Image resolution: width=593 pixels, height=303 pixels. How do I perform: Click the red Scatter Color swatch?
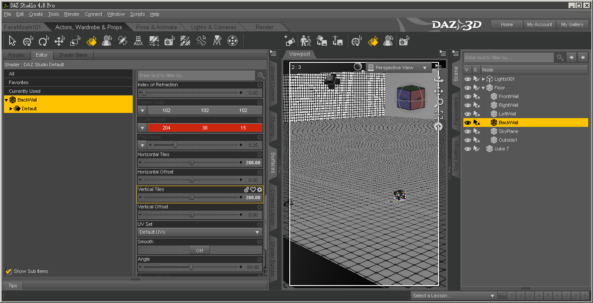(x=205, y=128)
